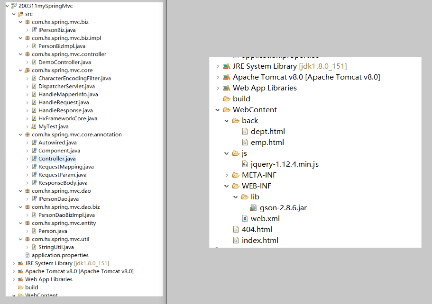
Task: Select the build folder in right panel
Action: tap(241, 99)
